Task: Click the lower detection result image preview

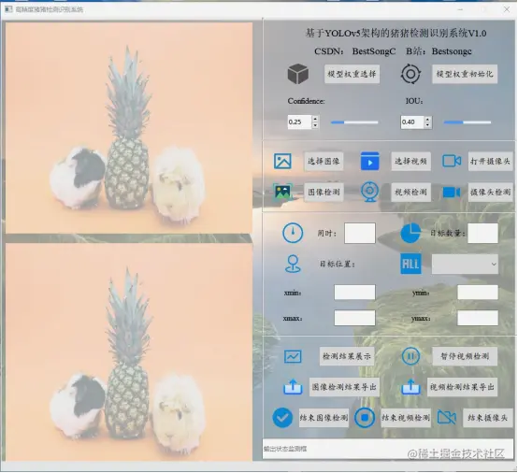Action: tap(129, 351)
